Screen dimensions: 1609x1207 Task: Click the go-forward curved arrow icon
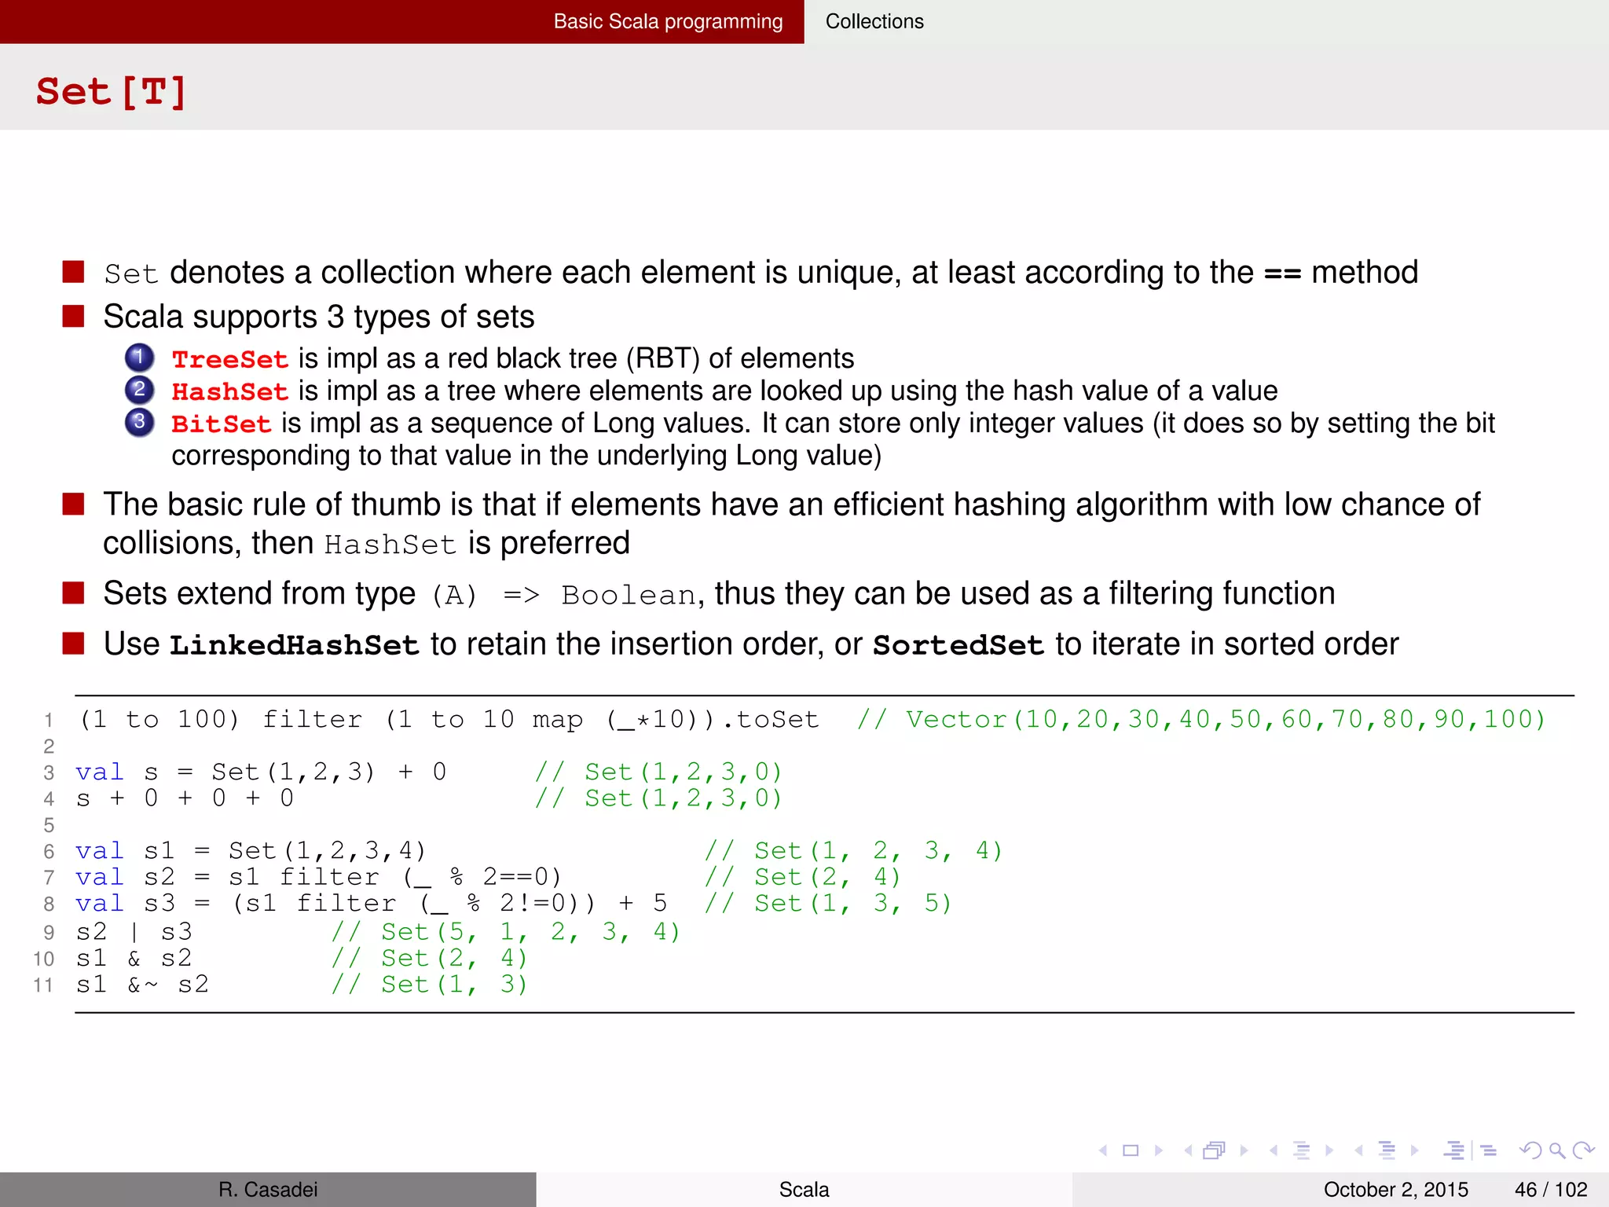[x=1584, y=1150]
